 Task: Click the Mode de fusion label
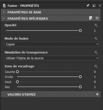pyautogui.click(x=16, y=39)
